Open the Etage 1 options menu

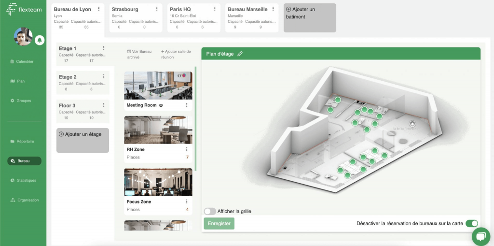tap(104, 48)
